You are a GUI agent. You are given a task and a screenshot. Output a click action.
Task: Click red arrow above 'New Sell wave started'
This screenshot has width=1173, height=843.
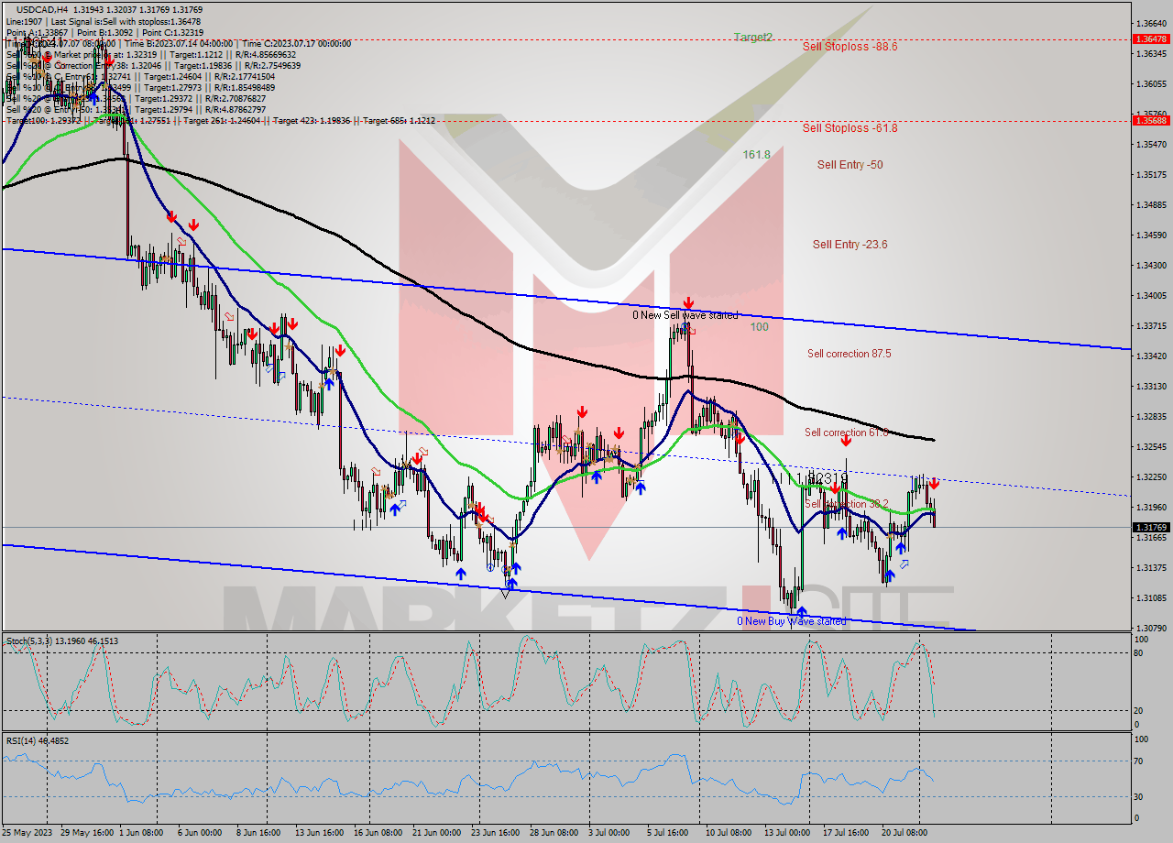[x=688, y=302]
